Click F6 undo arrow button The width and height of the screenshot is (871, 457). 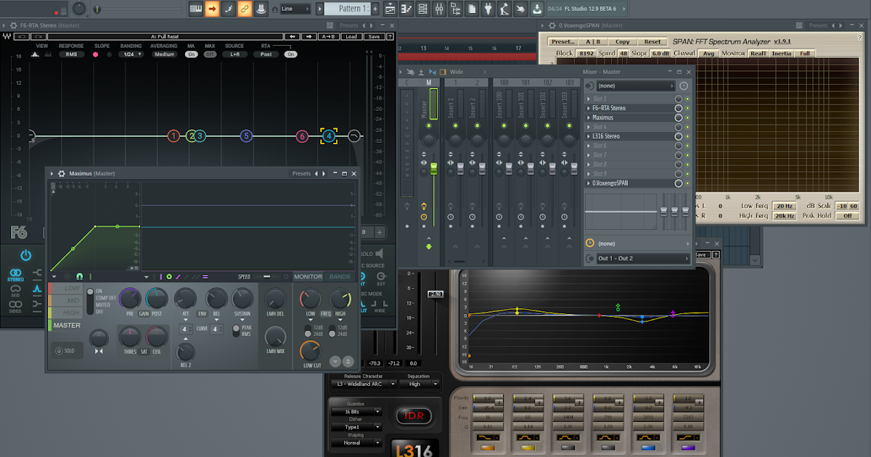tap(23, 36)
